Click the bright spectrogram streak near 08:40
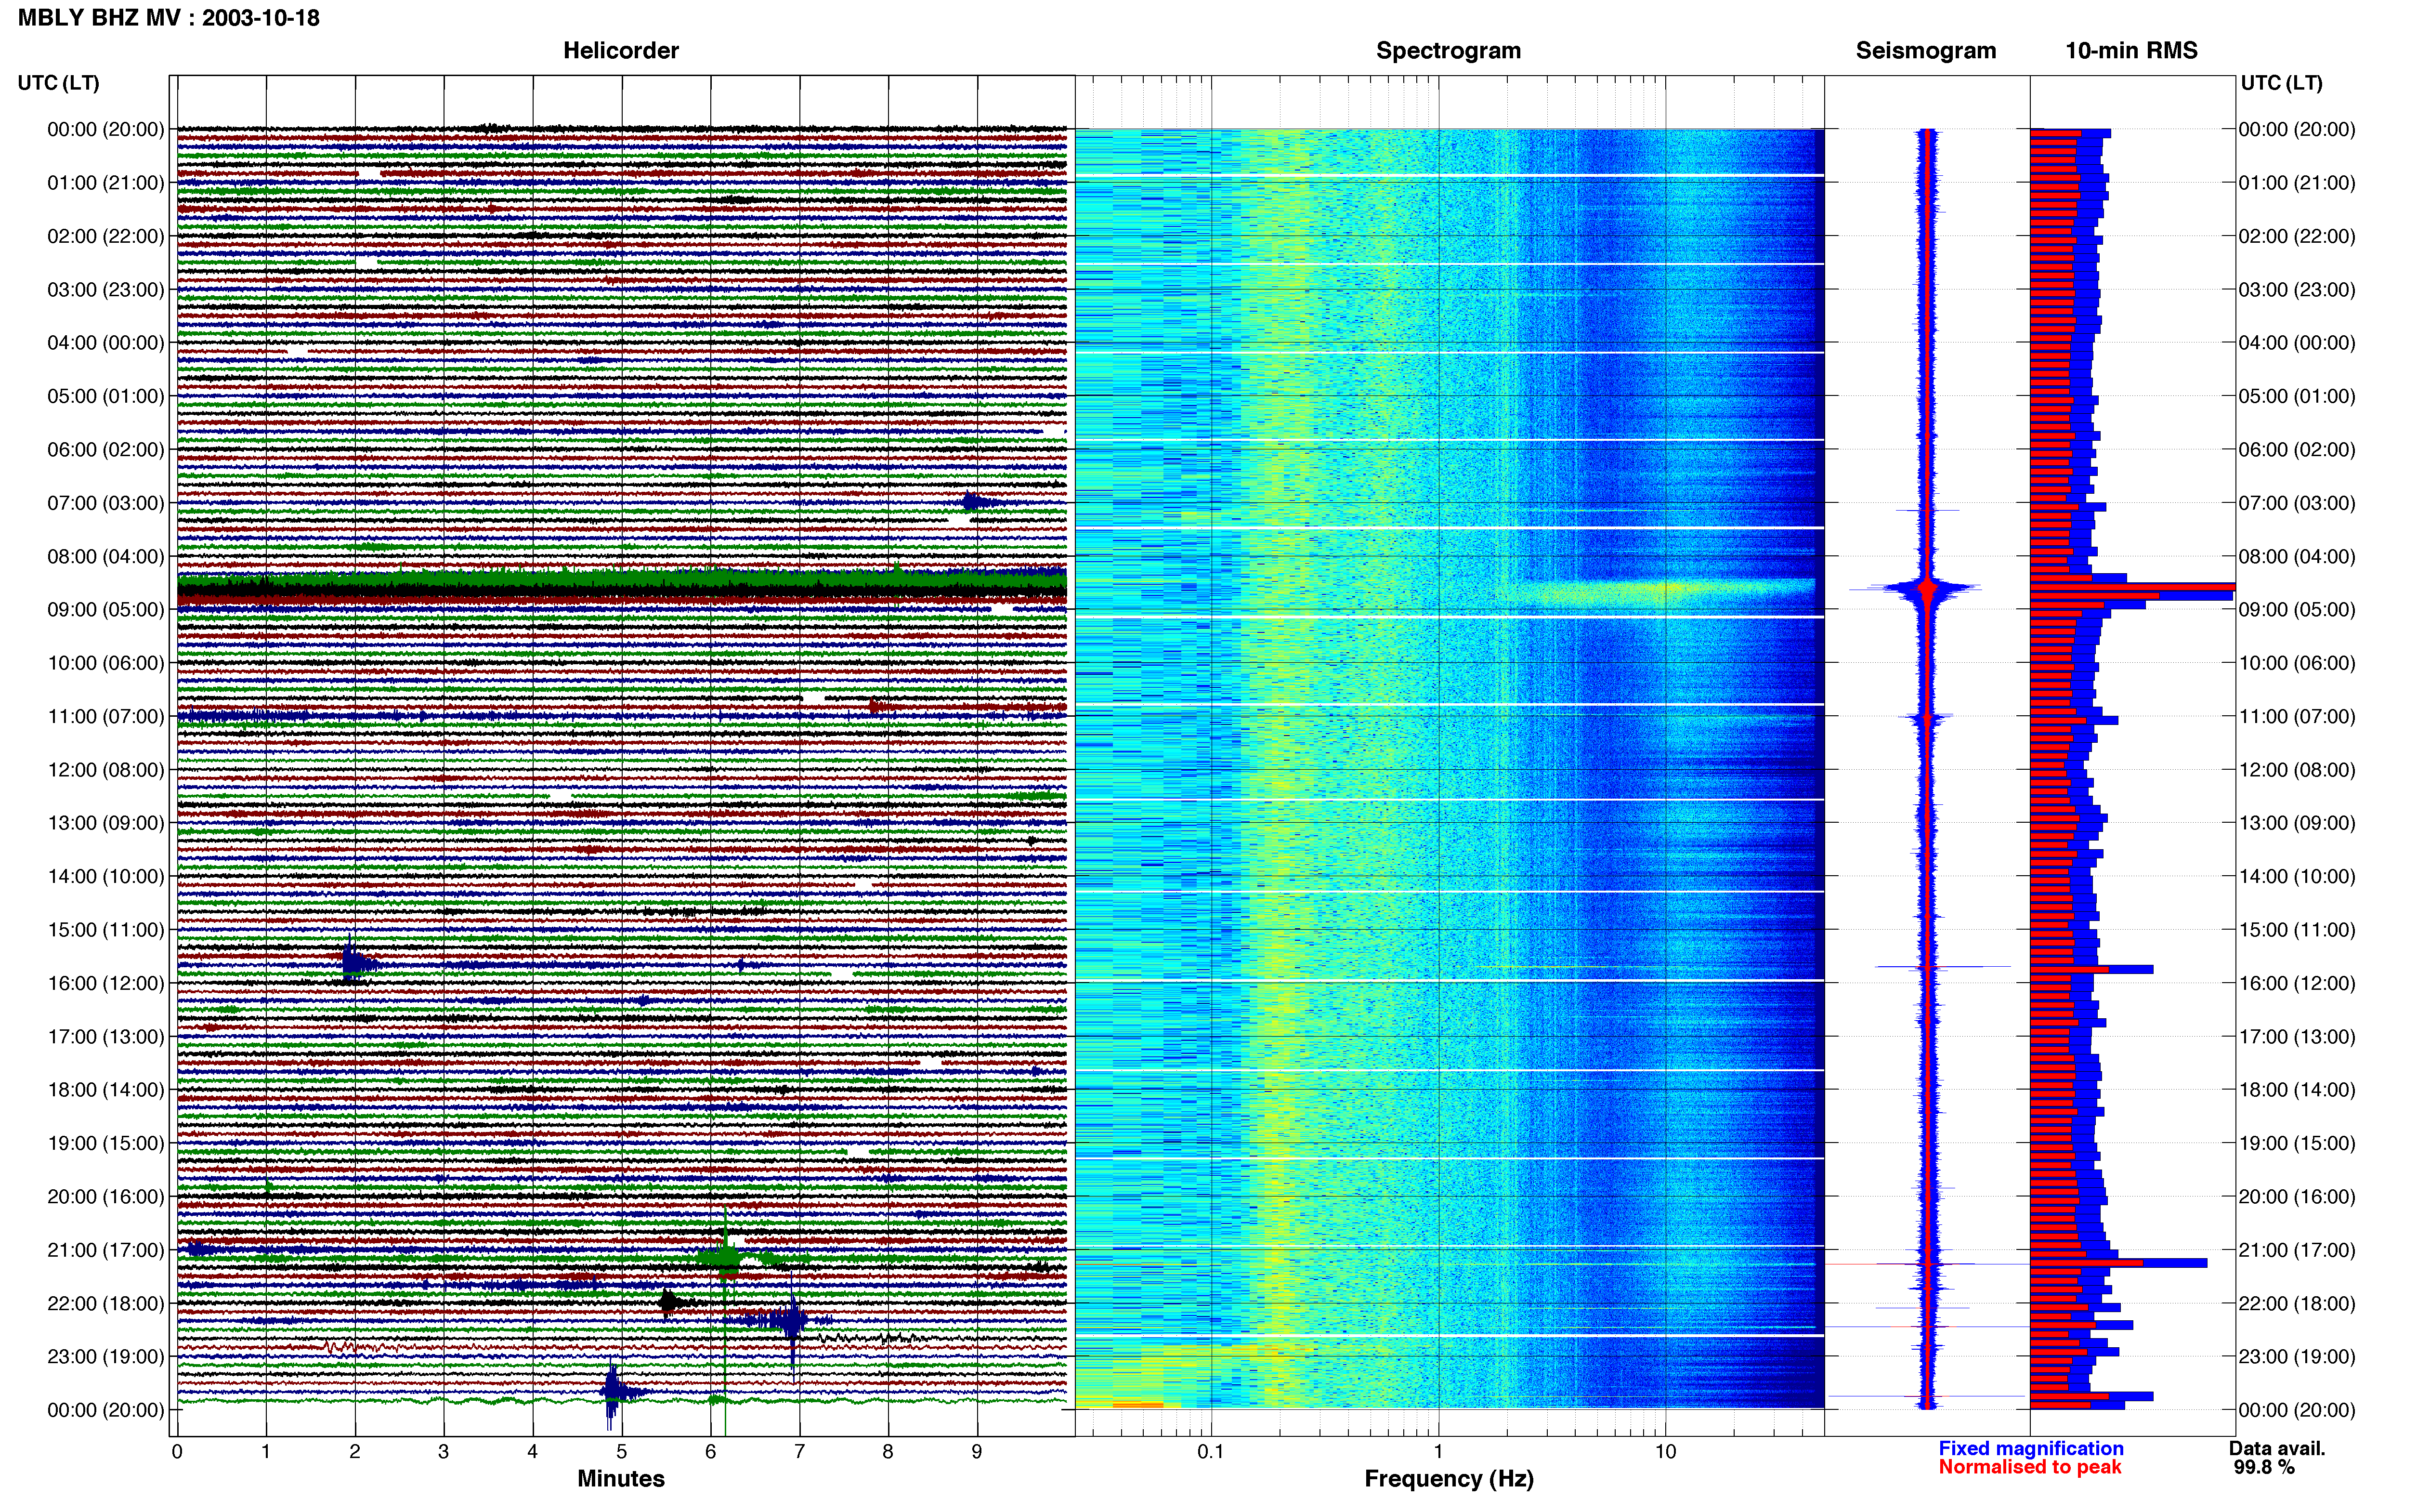 pos(1664,590)
